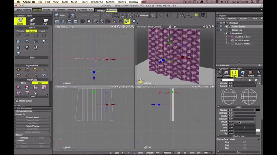
Task: Create a torus ring object
Action: pos(35,47)
